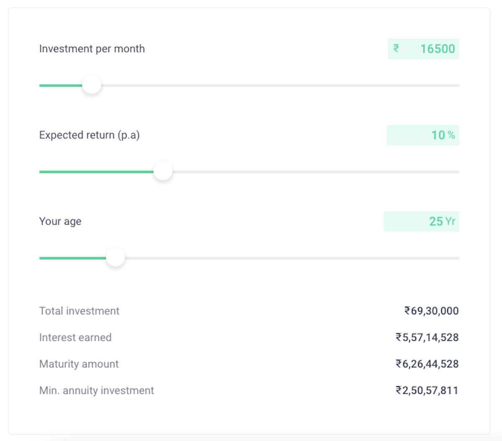The height and width of the screenshot is (441, 502).
Task: Select the Maturity amount value ₹6,26,44,528
Action: [x=427, y=364]
